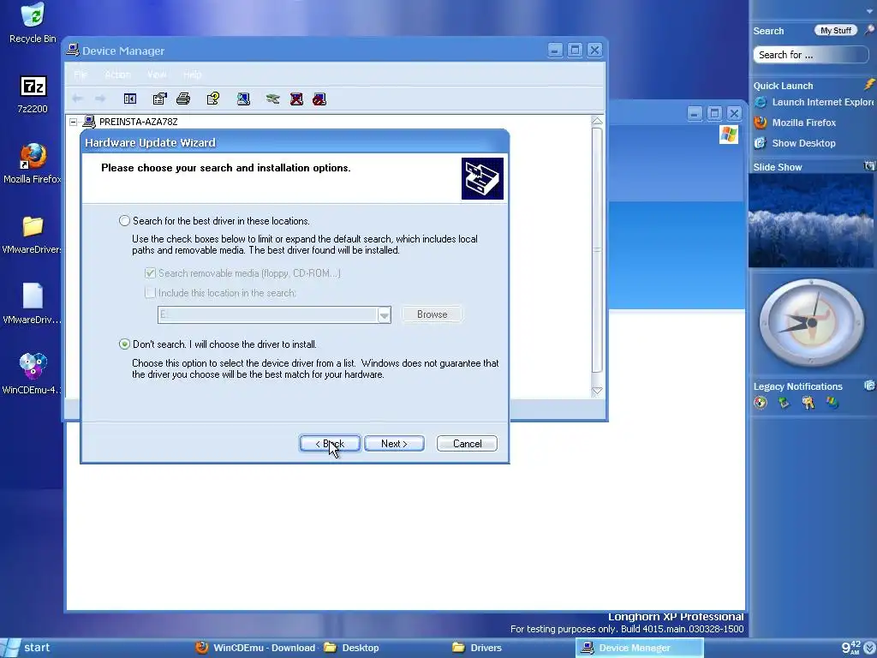Select 'Search for the best driver' radio option
This screenshot has height=658, width=877.
click(124, 221)
